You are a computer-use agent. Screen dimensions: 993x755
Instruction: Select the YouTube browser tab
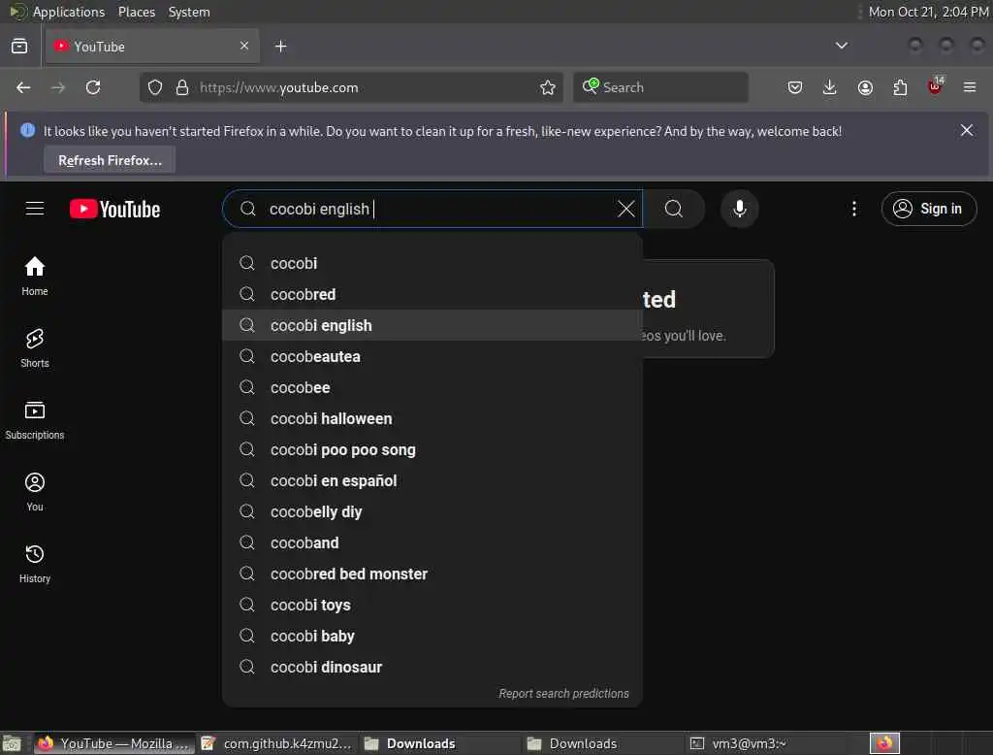click(x=152, y=47)
